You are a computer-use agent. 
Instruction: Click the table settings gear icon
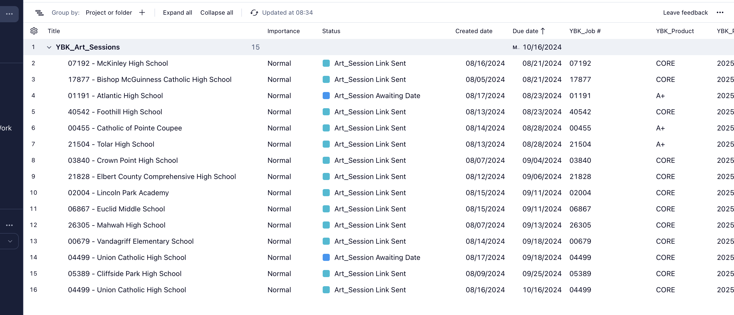tap(34, 31)
